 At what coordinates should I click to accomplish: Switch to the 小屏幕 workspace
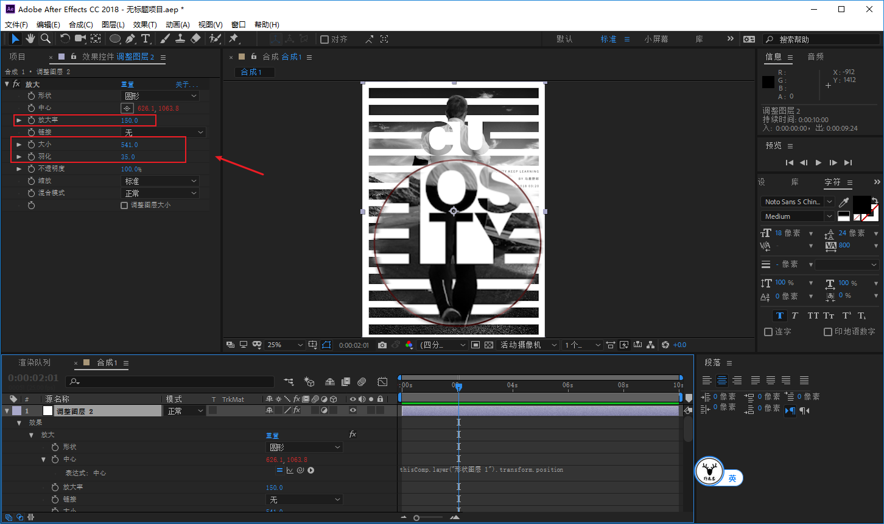click(656, 39)
